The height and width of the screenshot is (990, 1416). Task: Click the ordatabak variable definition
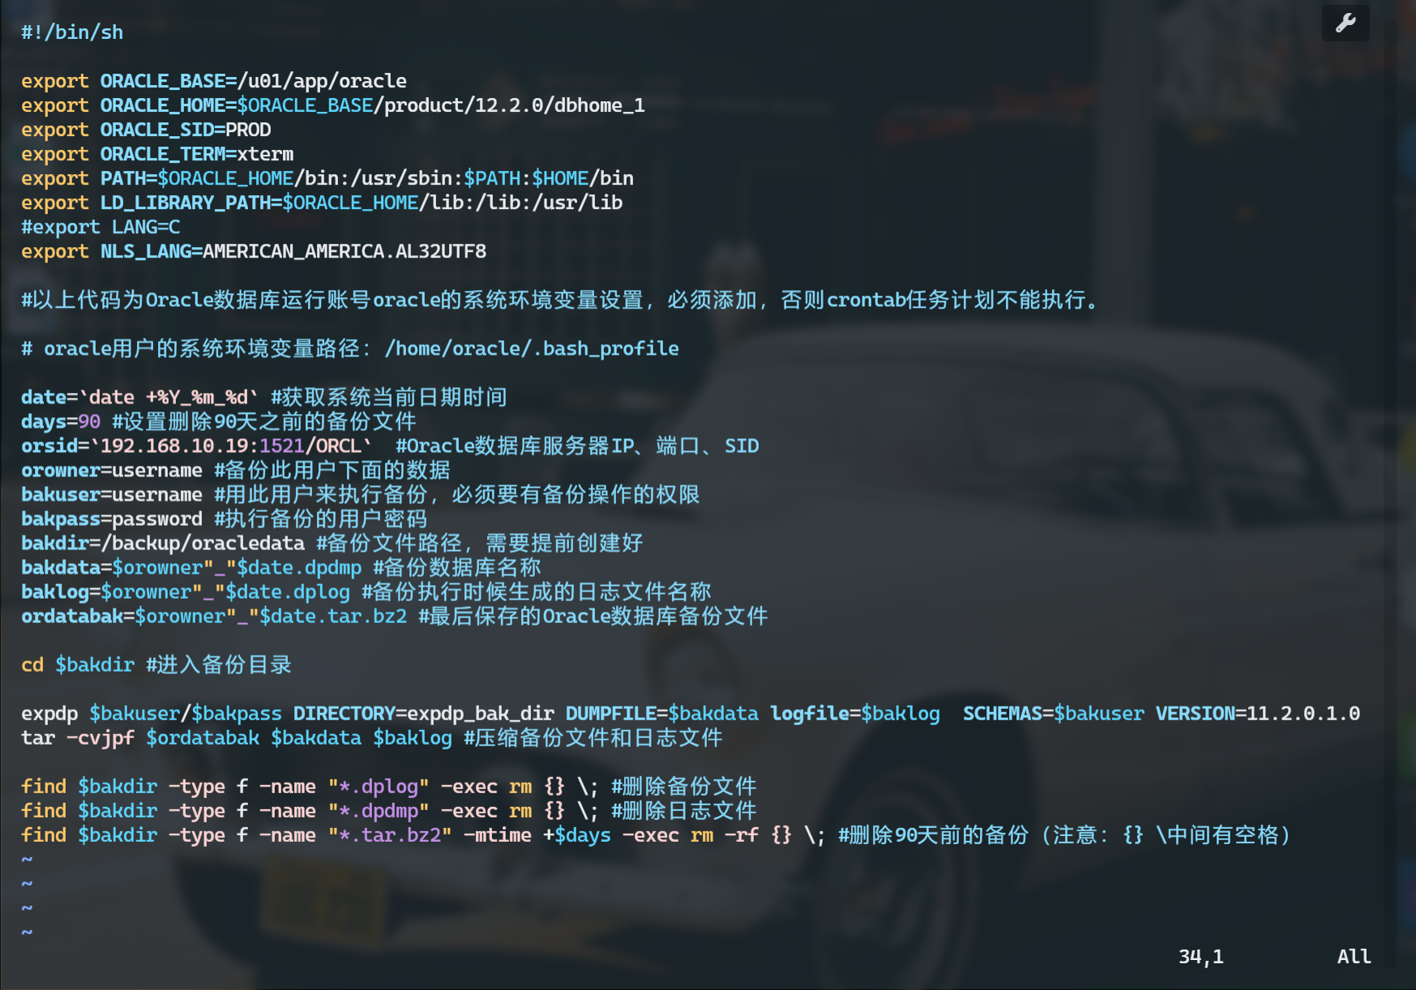pos(72,616)
